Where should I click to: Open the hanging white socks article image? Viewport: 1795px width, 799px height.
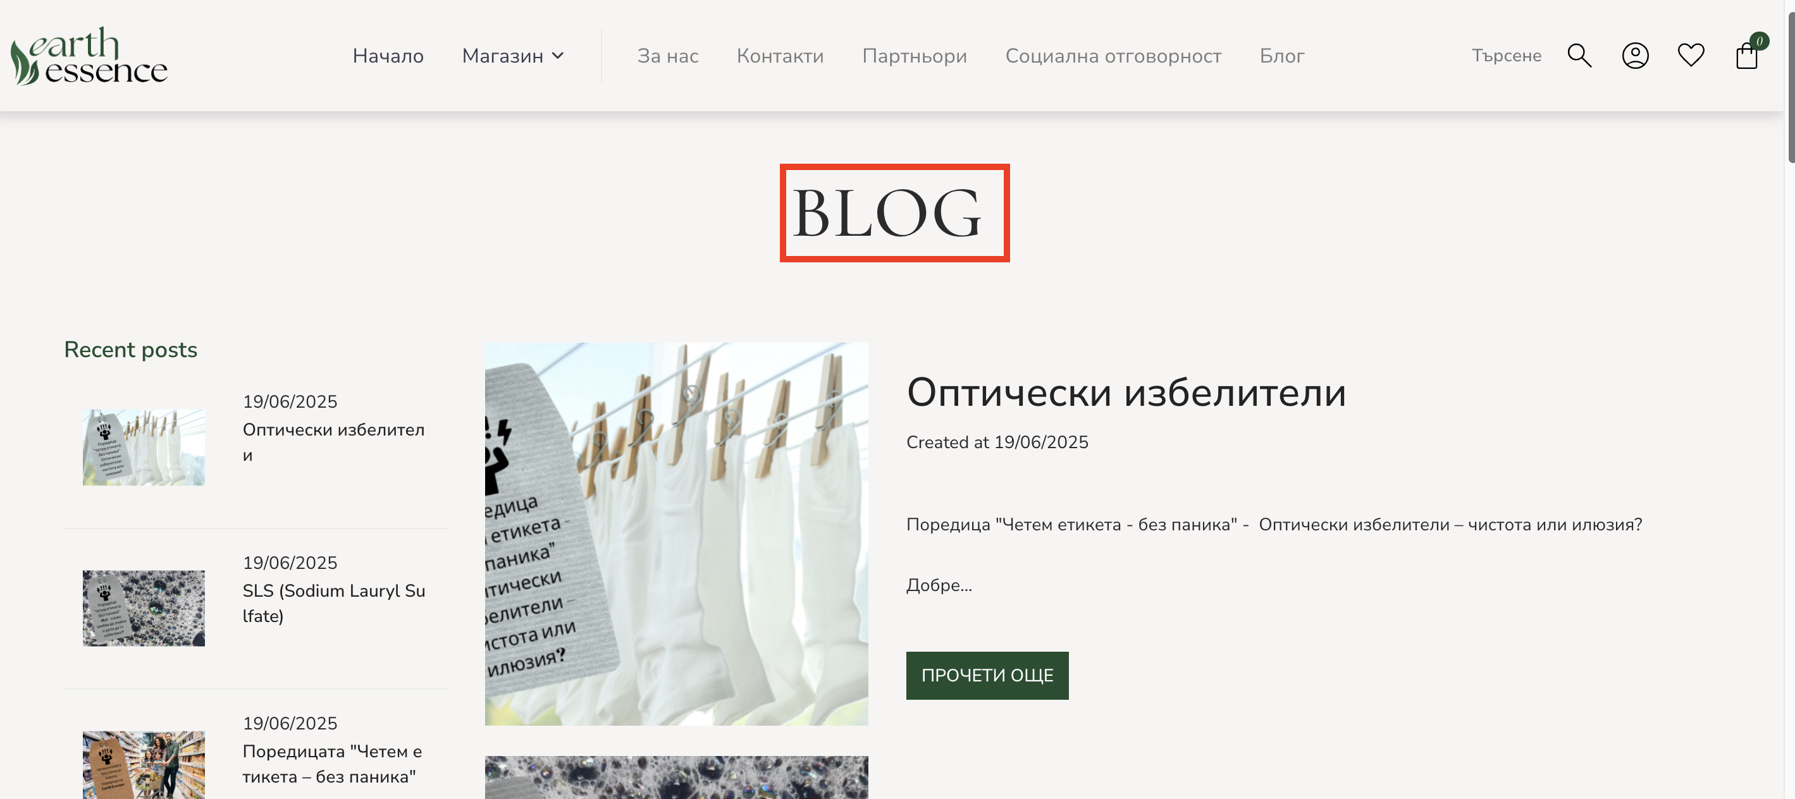676,534
